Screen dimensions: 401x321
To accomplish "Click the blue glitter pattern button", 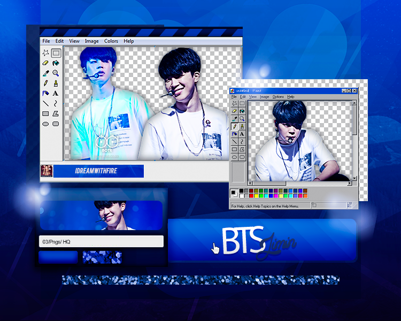I will tap(102, 257).
